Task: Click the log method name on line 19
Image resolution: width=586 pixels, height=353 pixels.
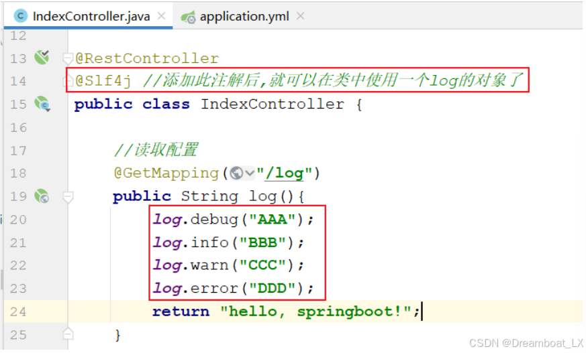Action: [x=262, y=196]
